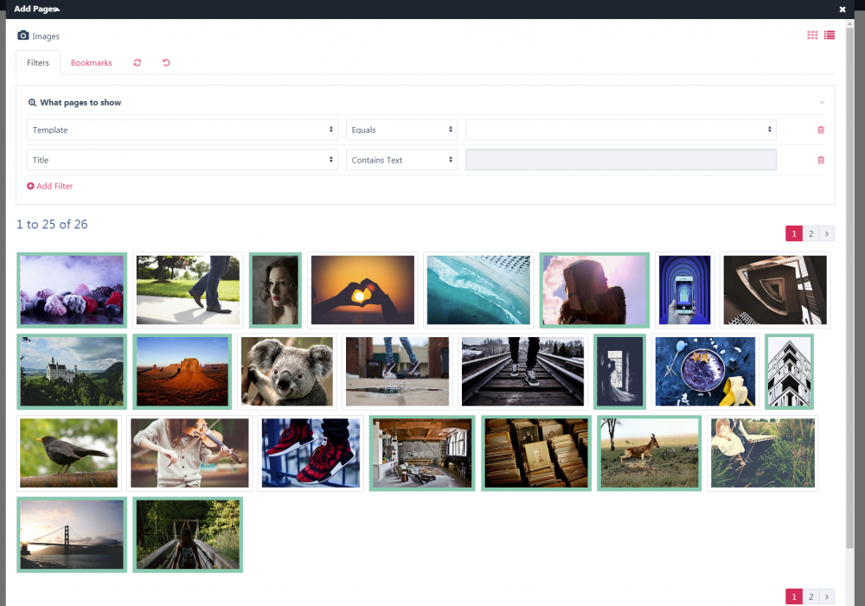Image resolution: width=865 pixels, height=606 pixels.
Task: Deselect the frozen berries thumbnail
Action: 72,290
